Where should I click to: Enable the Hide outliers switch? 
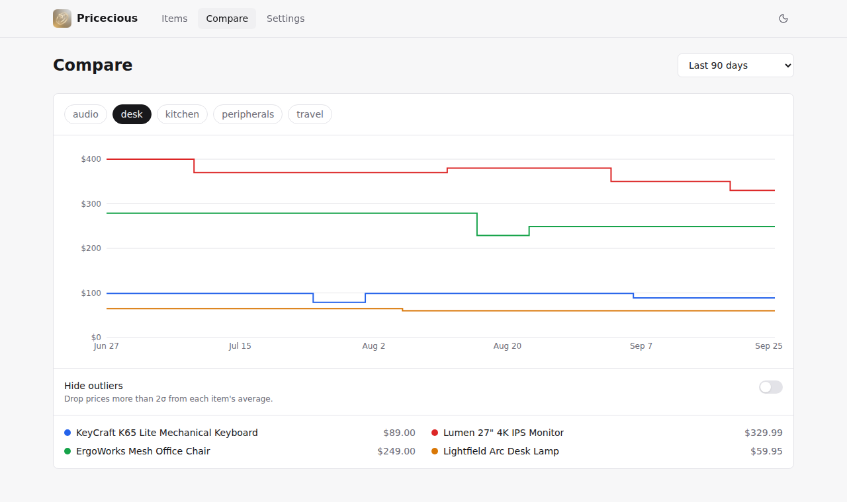(771, 387)
